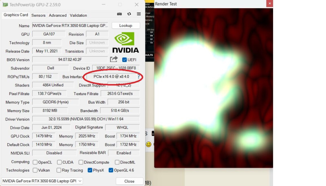Open the GPU selection dropdown
Screen dimensions: 326x186
coord(42,181)
